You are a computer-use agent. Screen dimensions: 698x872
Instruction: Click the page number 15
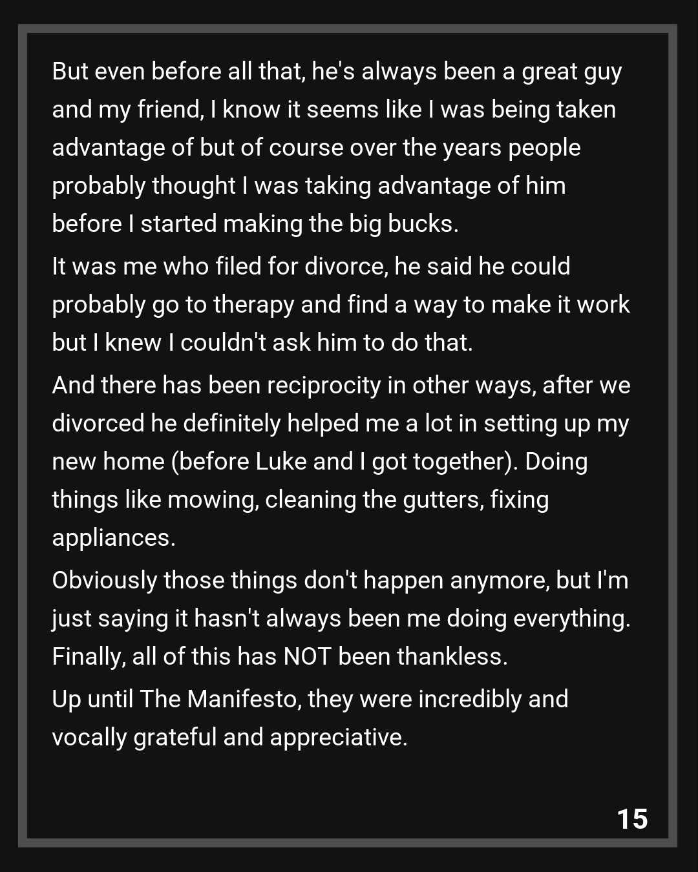click(632, 818)
